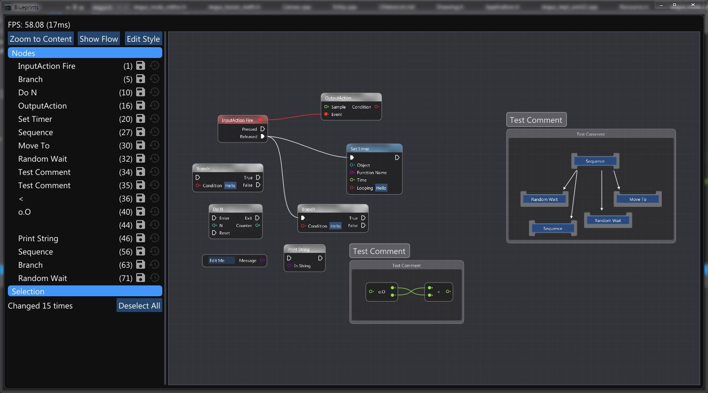Click the Deselect All button

coord(139,306)
